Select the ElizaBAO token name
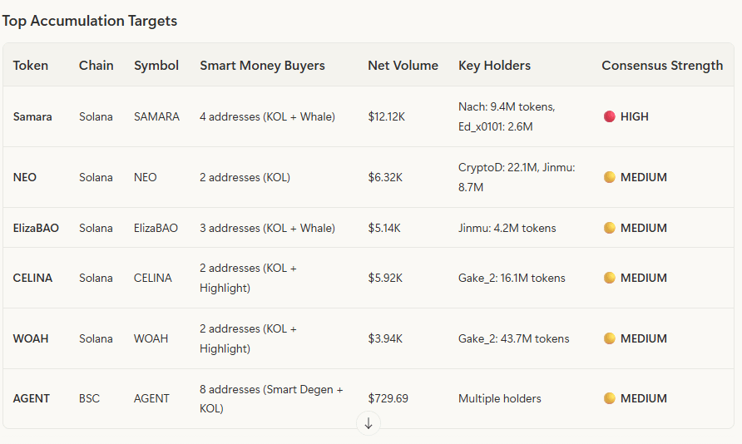 tap(36, 228)
